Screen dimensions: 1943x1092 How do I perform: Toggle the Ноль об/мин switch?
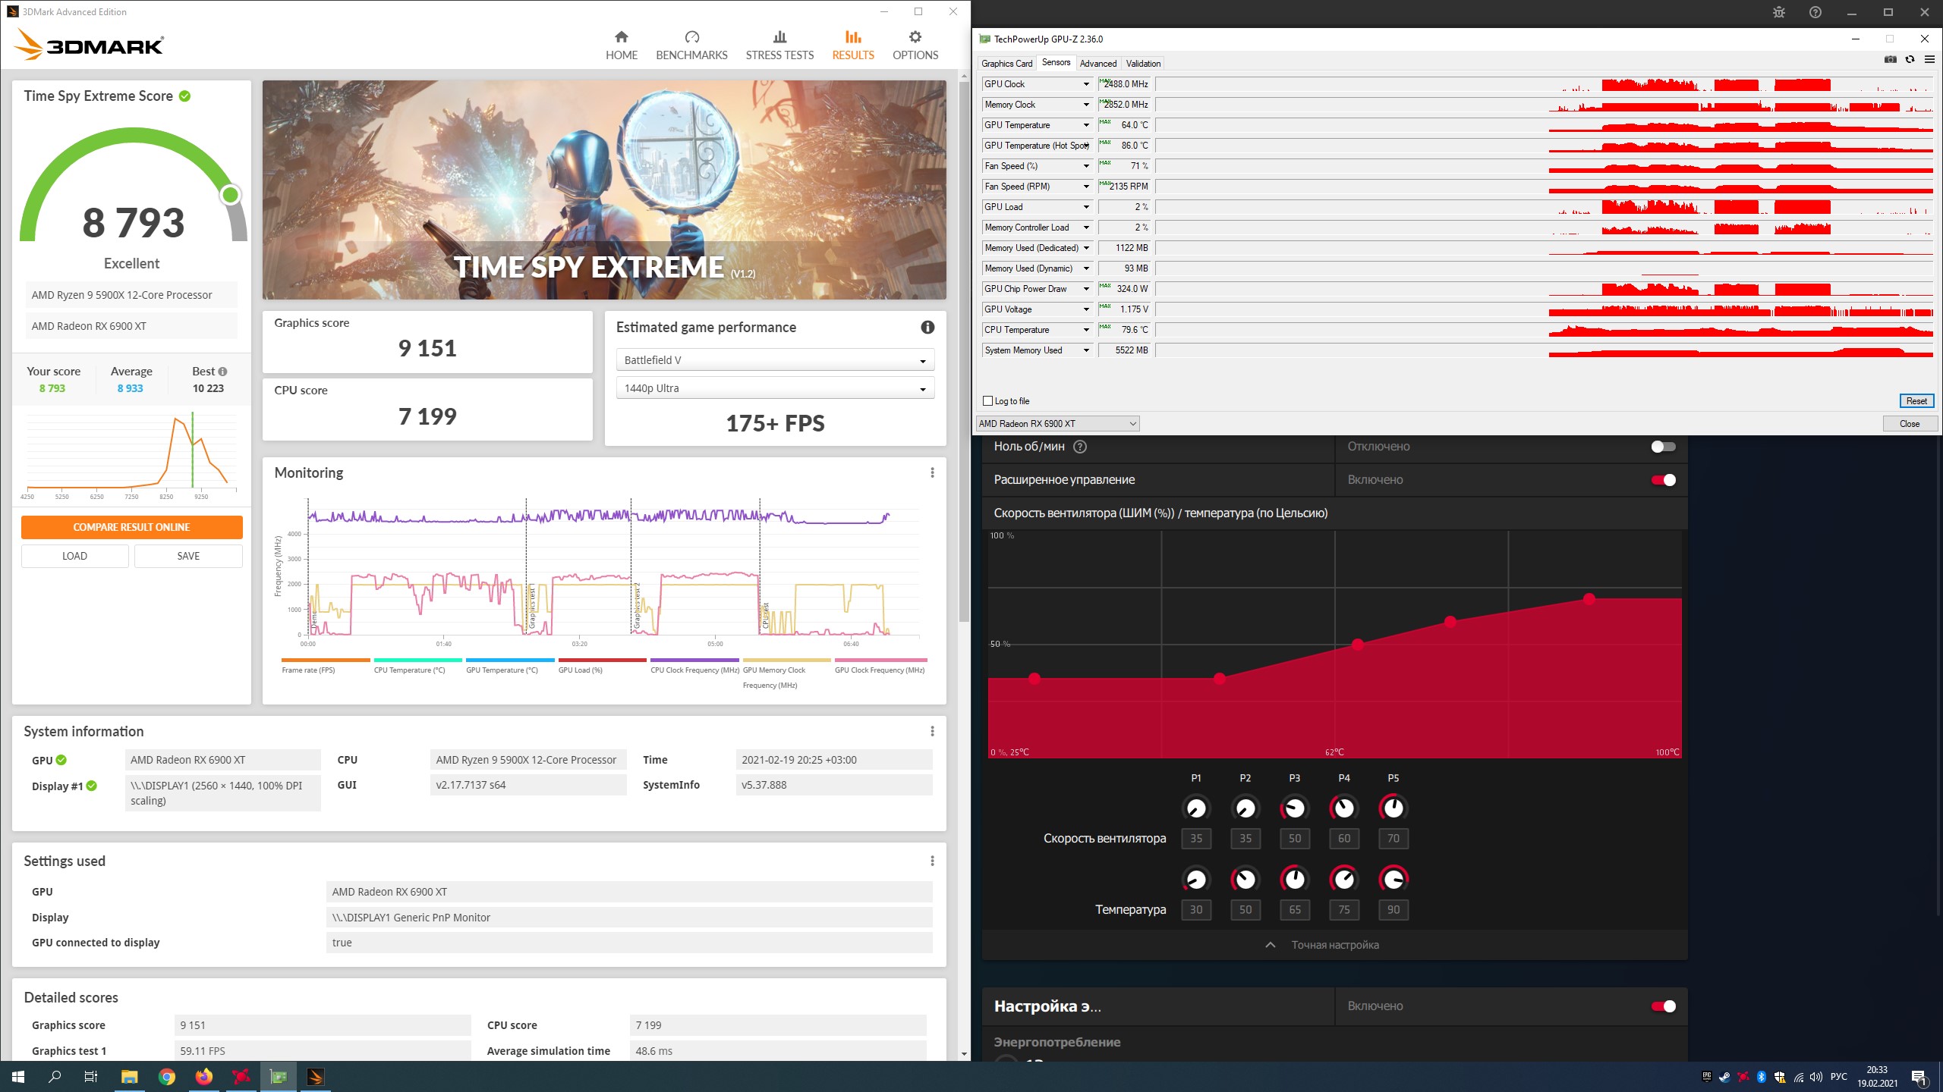click(1662, 447)
